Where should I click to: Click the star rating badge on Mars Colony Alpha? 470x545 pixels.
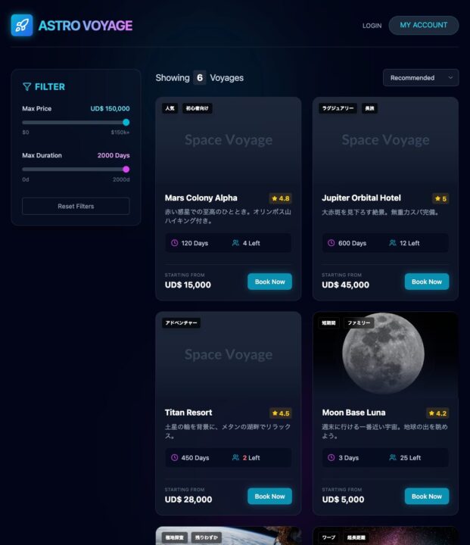tap(280, 198)
